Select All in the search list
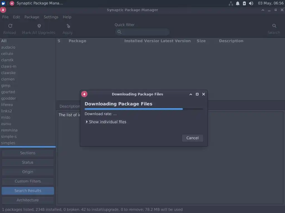Image resolution: width=285 pixels, height=213 pixels. [4, 41]
